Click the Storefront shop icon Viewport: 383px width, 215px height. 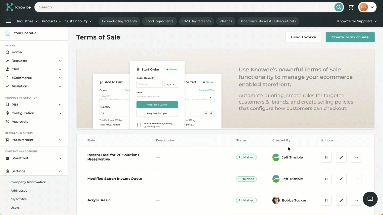tap(7, 158)
